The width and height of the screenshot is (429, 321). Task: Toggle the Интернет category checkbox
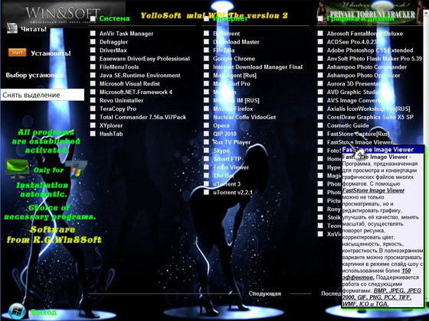tap(206, 18)
